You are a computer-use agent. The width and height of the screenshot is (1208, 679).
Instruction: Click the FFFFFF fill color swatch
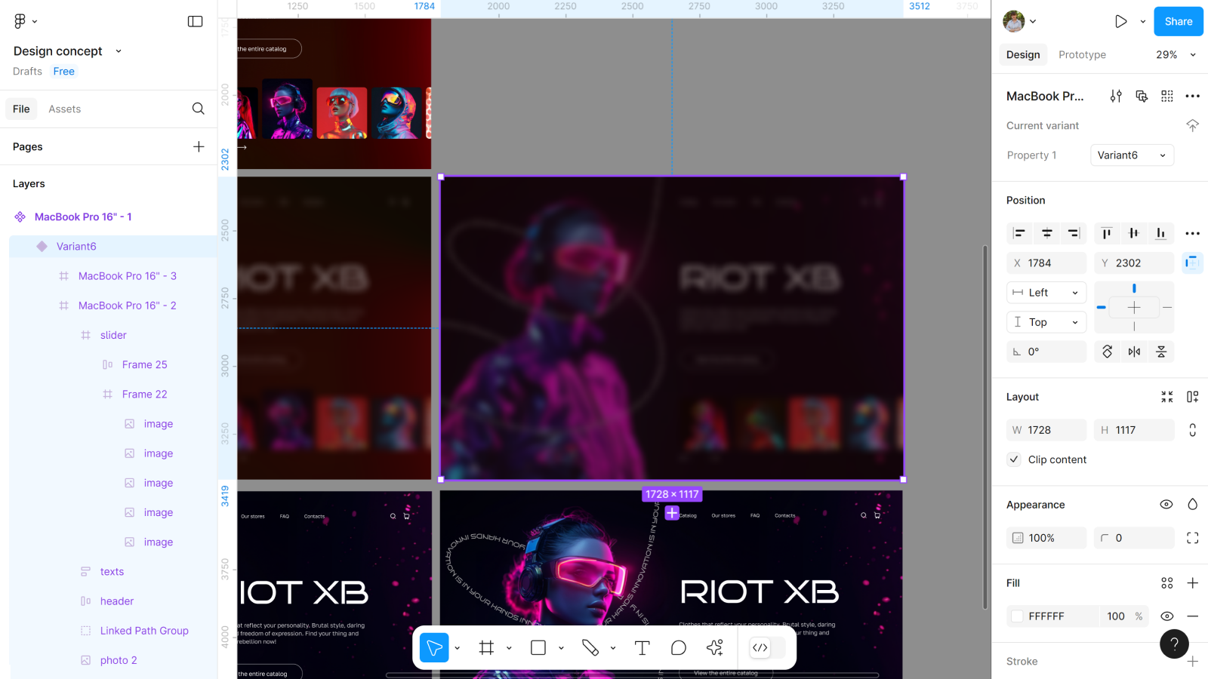1017,616
